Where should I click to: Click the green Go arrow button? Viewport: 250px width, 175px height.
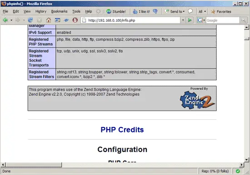tap(190, 20)
